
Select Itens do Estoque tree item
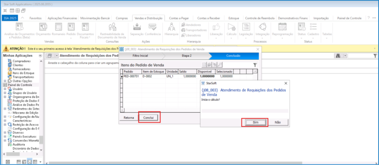(24, 73)
